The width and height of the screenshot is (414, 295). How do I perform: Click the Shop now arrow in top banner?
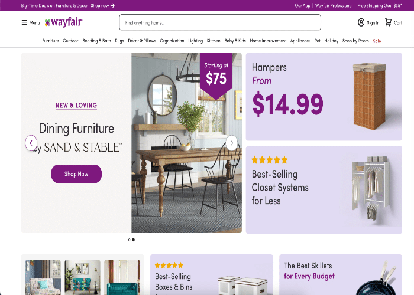[x=112, y=5]
